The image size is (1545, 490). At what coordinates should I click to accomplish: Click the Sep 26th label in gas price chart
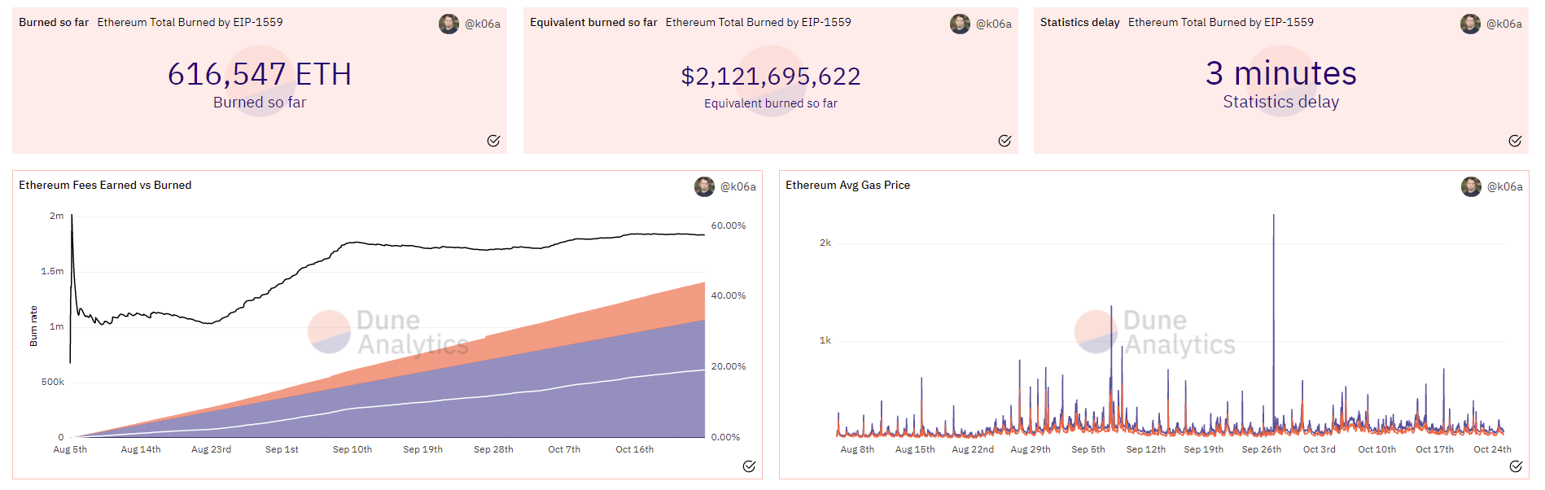(x=1262, y=449)
